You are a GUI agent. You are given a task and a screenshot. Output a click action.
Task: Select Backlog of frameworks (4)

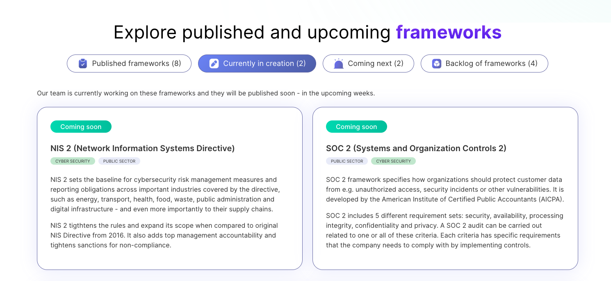pyautogui.click(x=484, y=63)
